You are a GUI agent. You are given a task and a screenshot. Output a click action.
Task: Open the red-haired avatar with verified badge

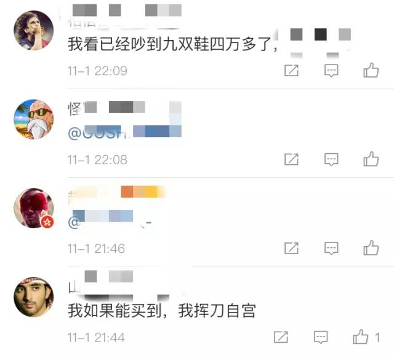(34, 208)
